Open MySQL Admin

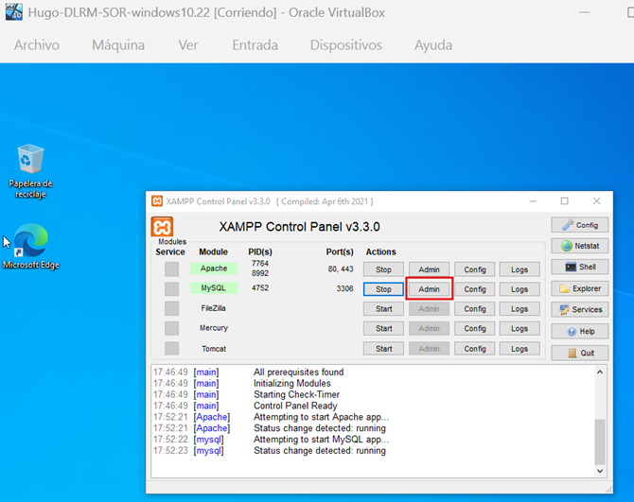point(429,289)
